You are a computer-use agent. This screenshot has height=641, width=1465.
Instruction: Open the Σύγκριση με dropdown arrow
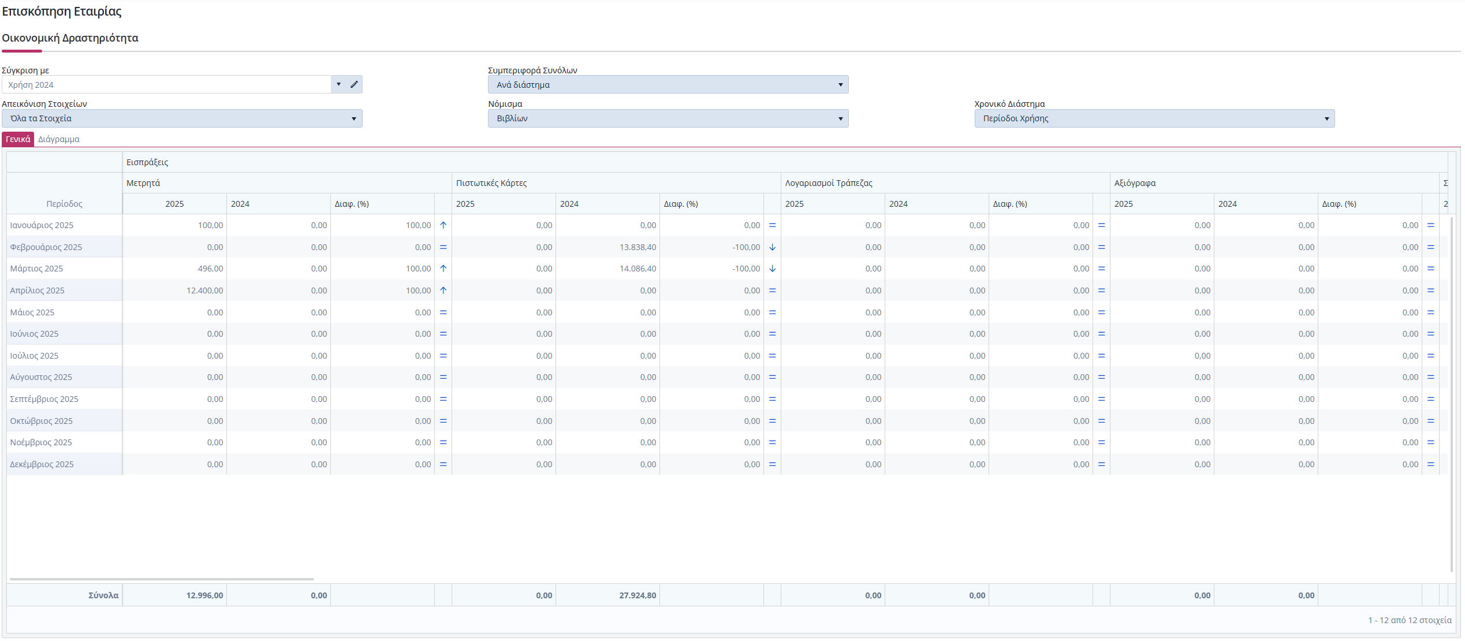click(x=338, y=84)
